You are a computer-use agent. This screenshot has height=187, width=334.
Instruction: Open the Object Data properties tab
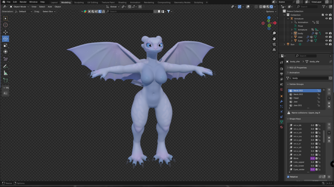click(x=281, y=122)
